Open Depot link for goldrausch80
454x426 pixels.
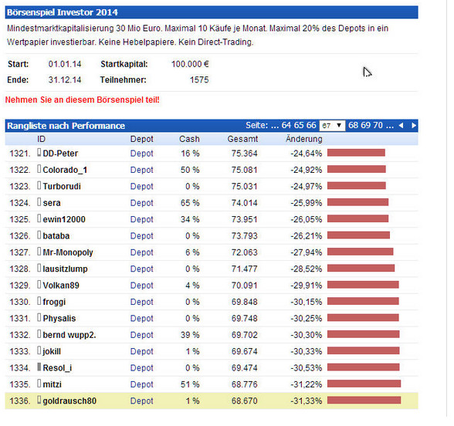(x=141, y=401)
